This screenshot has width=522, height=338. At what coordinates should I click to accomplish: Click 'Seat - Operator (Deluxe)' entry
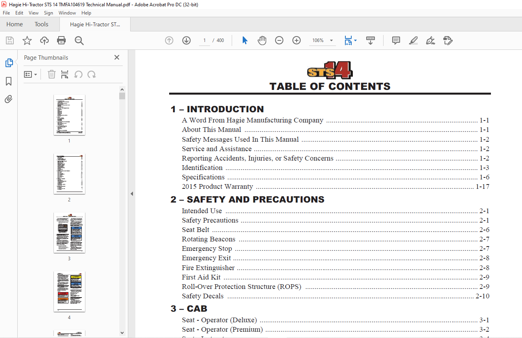coord(219,320)
